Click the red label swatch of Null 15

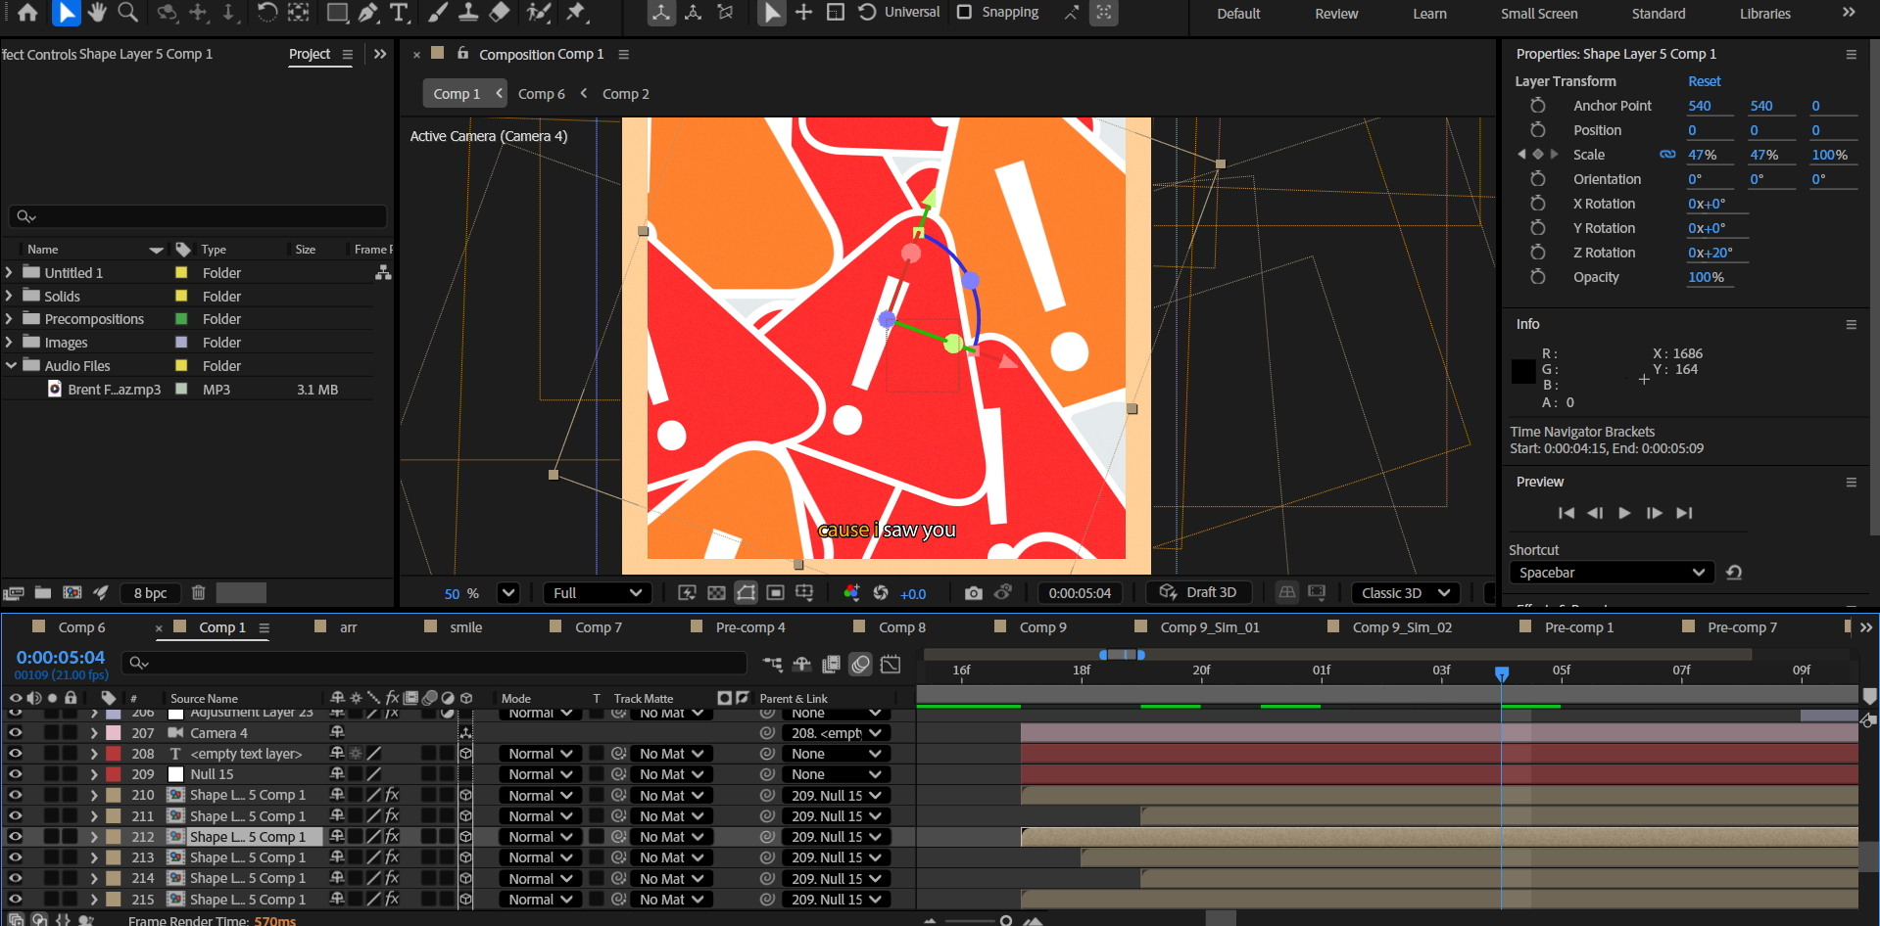point(114,774)
